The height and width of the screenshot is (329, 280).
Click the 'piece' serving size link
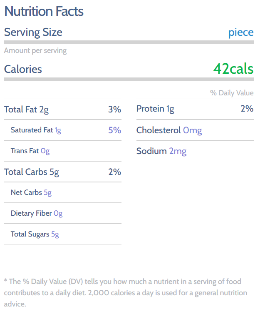point(240,32)
